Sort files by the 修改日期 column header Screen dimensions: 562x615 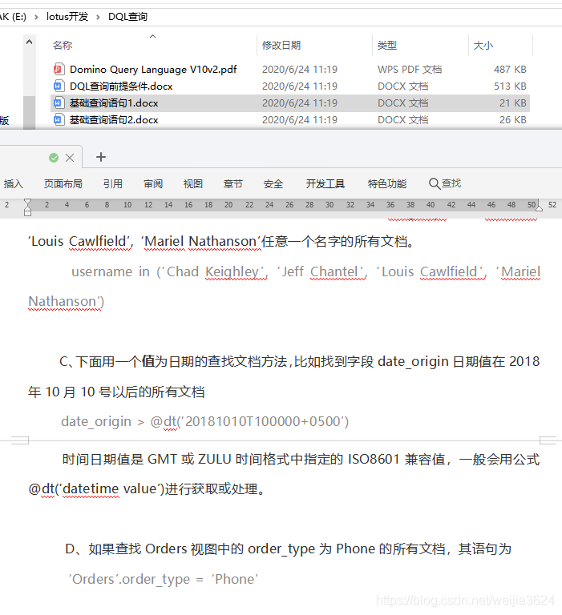coord(281,46)
